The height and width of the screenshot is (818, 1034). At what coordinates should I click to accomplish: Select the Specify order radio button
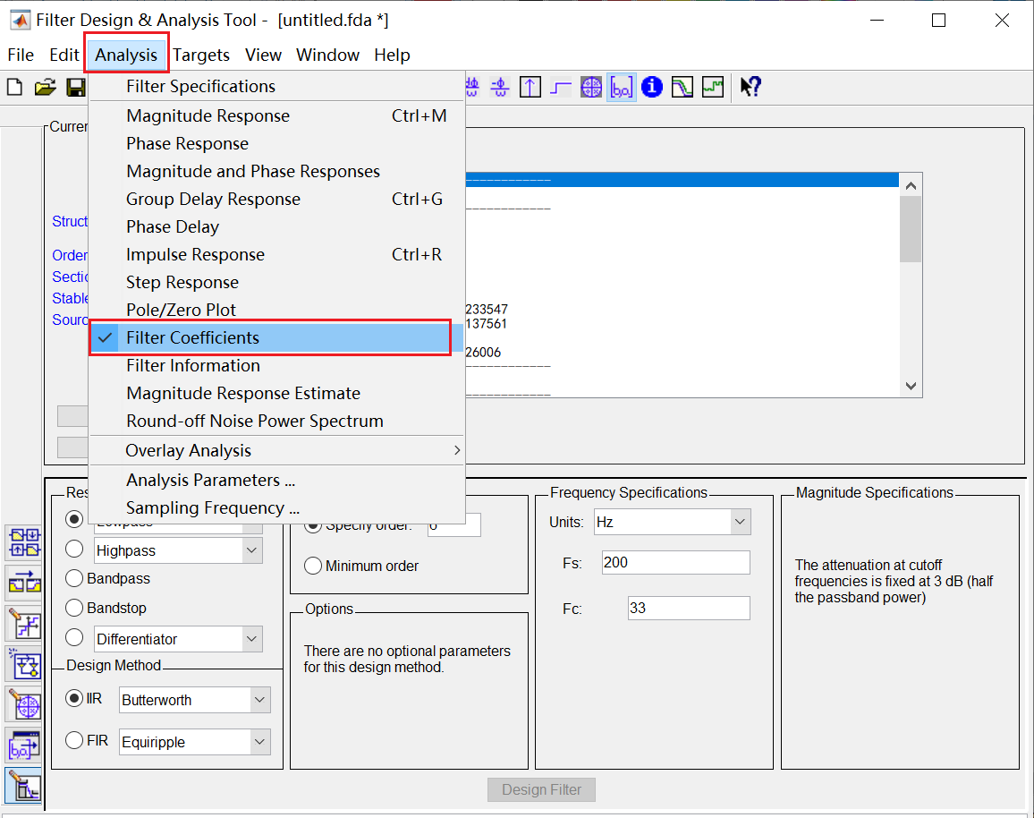313,525
